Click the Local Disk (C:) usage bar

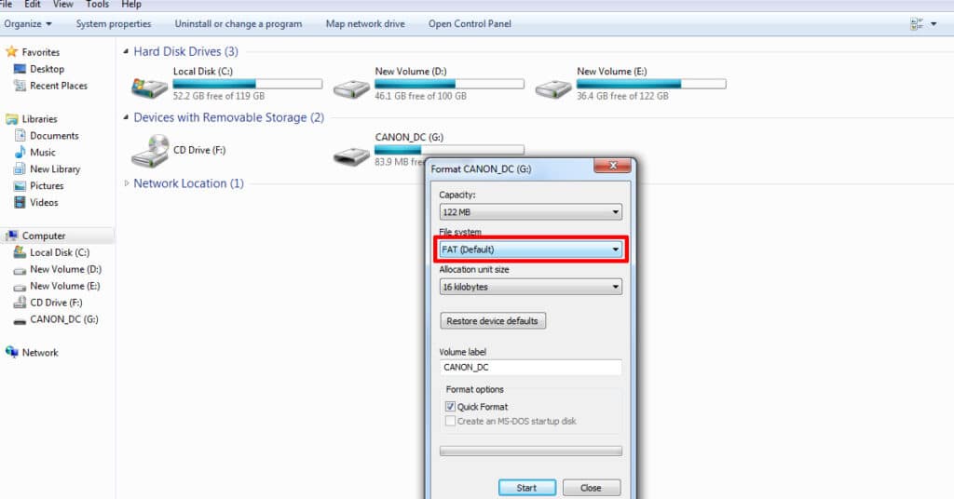pyautogui.click(x=248, y=84)
